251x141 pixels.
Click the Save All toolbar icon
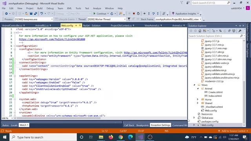pos(35,14)
